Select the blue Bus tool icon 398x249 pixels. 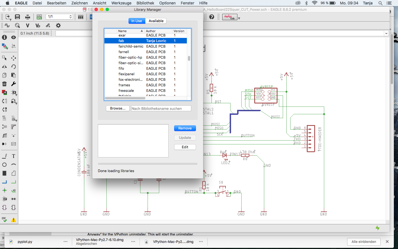click(x=4, y=182)
